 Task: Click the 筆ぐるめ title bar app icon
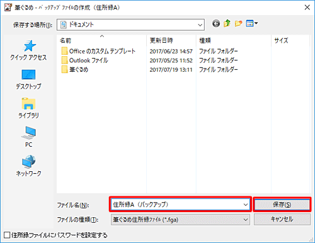[x=8, y=8]
